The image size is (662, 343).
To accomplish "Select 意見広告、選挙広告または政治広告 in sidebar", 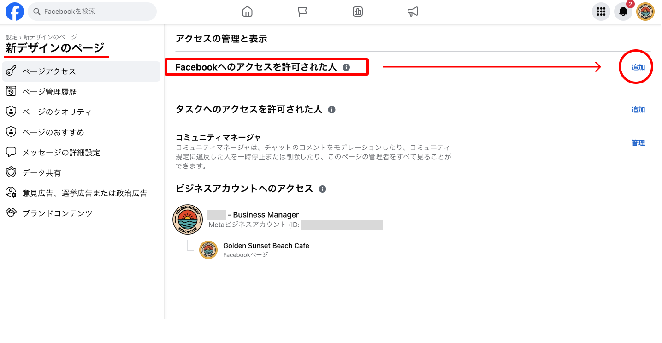I will point(81,193).
